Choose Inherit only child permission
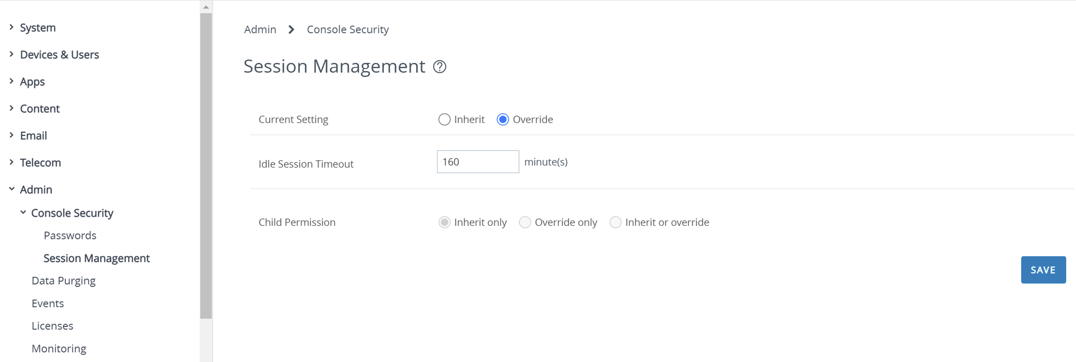The image size is (1076, 362). point(444,222)
